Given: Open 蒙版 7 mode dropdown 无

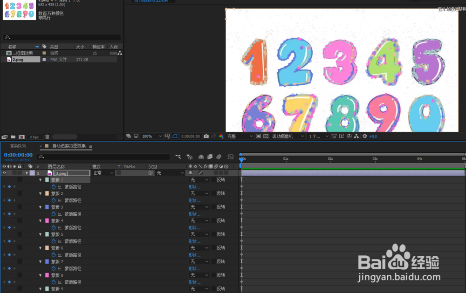Looking at the screenshot, I should pyautogui.click(x=199, y=261).
